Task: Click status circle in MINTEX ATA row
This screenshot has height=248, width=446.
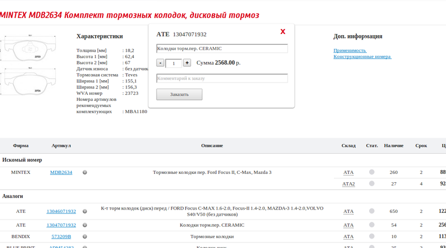Action: pyautogui.click(x=372, y=172)
